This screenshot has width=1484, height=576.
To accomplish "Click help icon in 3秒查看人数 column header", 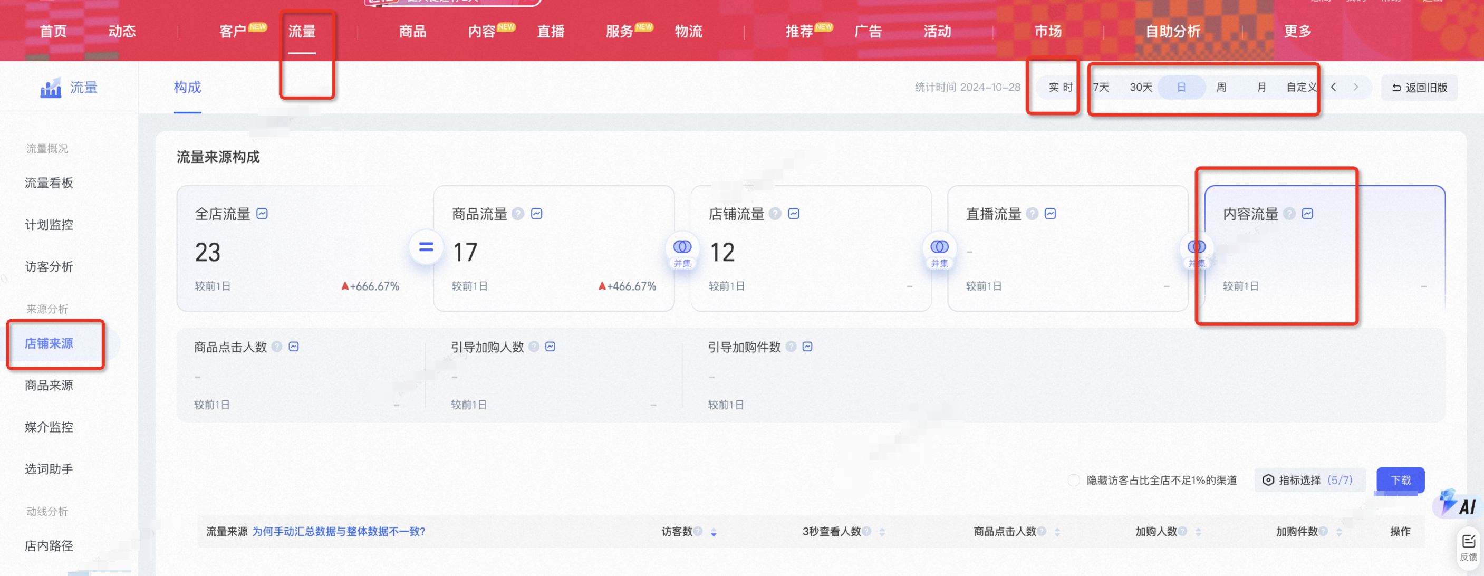I will coord(866,531).
